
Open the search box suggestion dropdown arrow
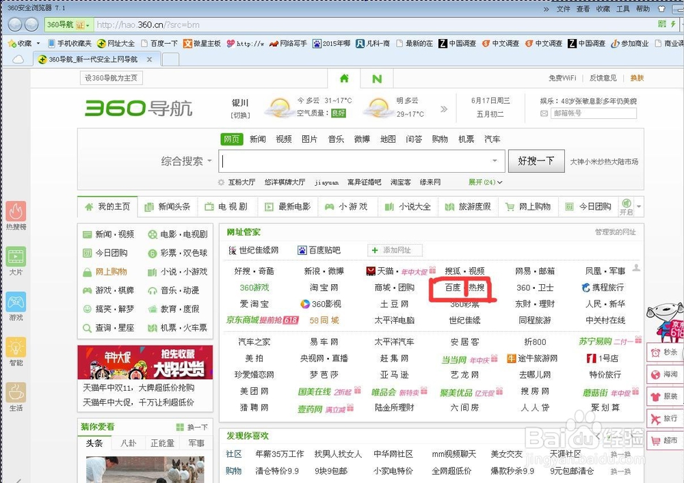495,161
